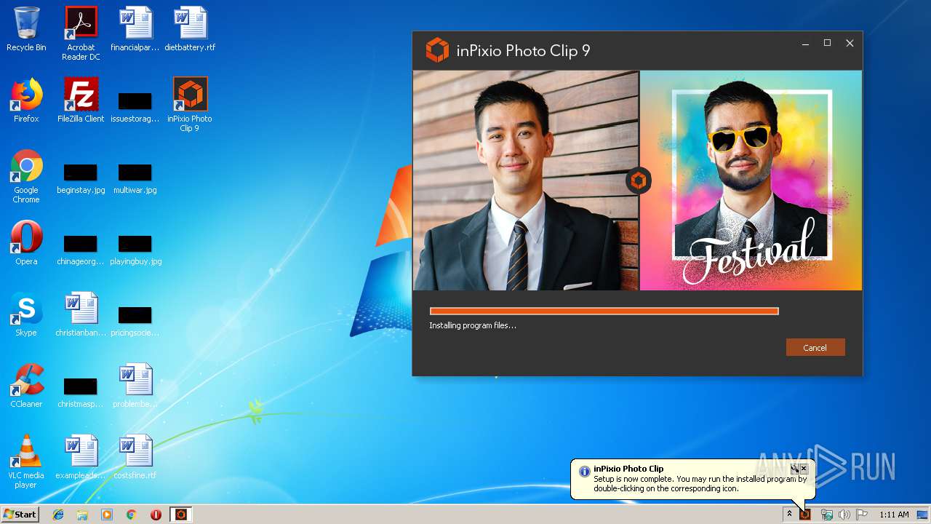Select the exampleads document icon

coord(81,457)
